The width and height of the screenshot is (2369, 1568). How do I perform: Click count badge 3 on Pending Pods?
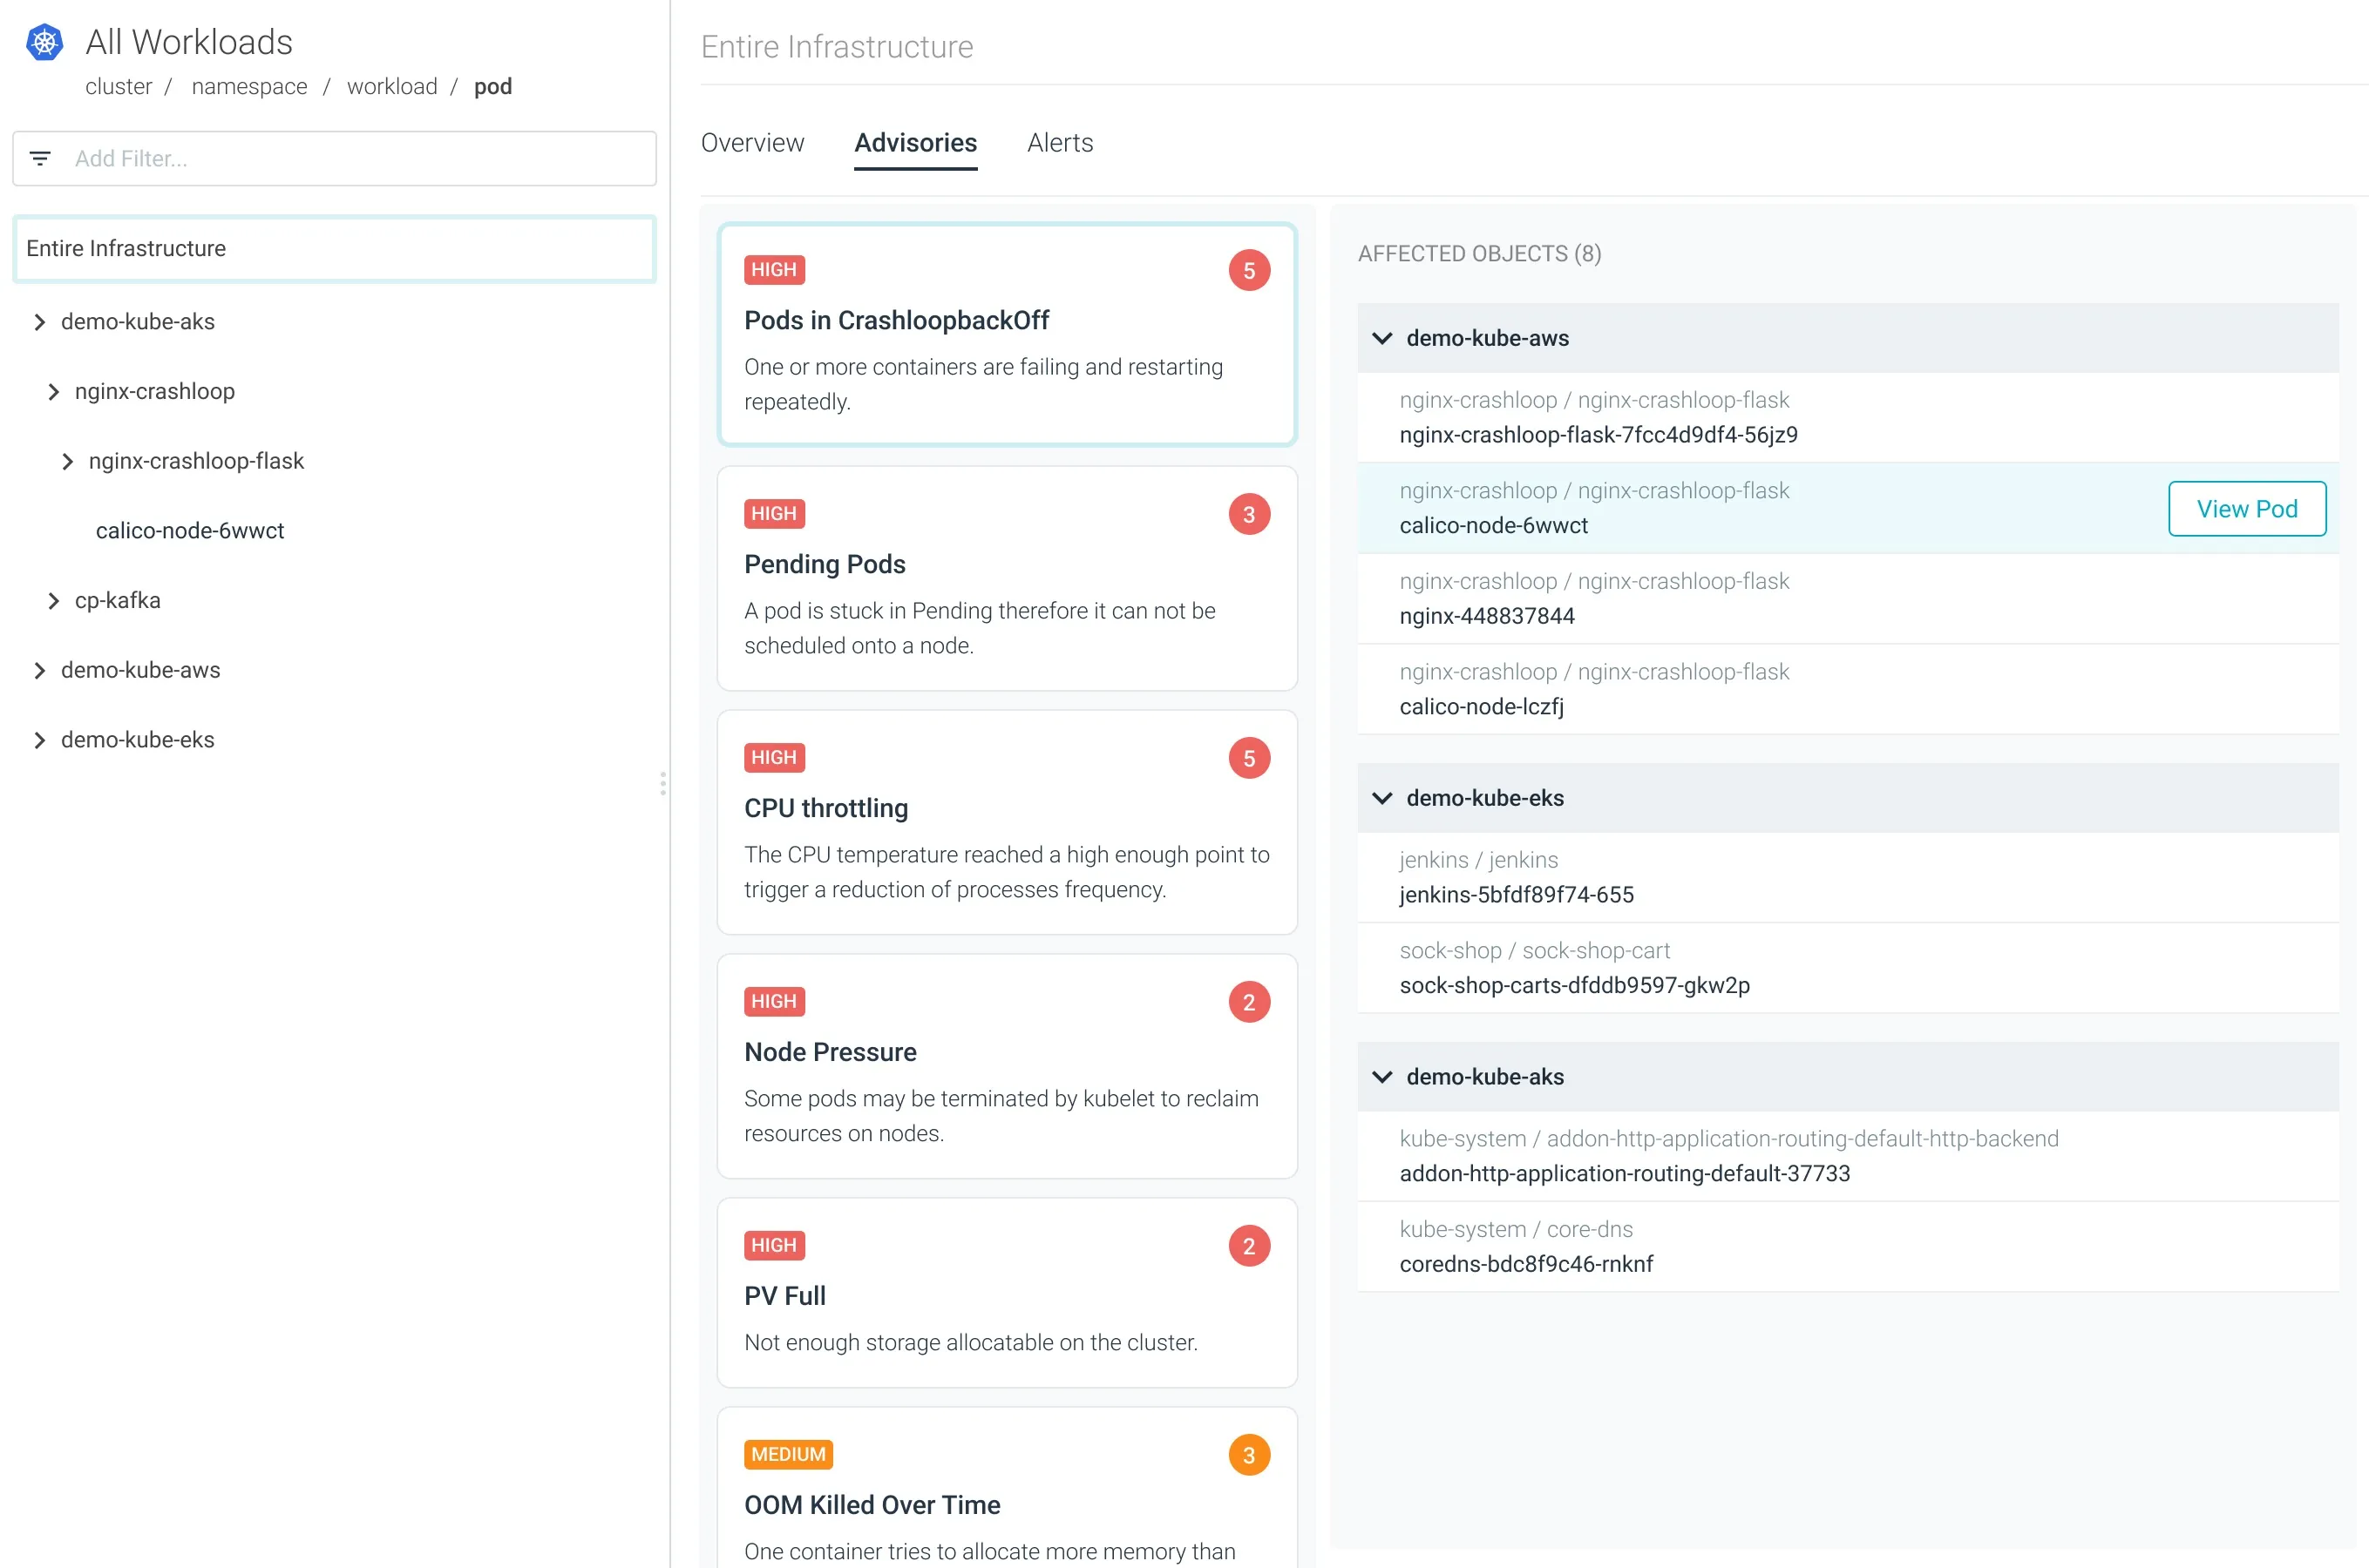click(1248, 514)
